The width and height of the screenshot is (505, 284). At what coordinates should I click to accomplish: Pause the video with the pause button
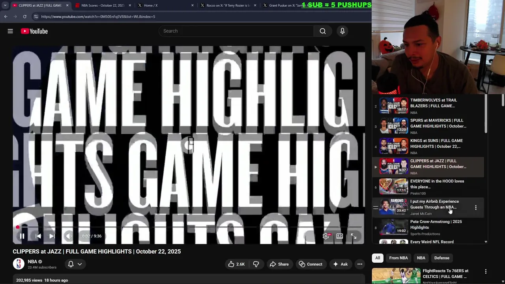(x=22, y=236)
